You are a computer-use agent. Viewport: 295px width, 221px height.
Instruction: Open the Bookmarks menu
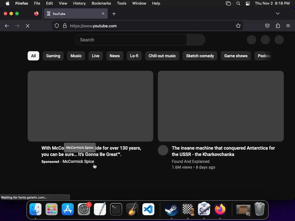click(101, 3)
